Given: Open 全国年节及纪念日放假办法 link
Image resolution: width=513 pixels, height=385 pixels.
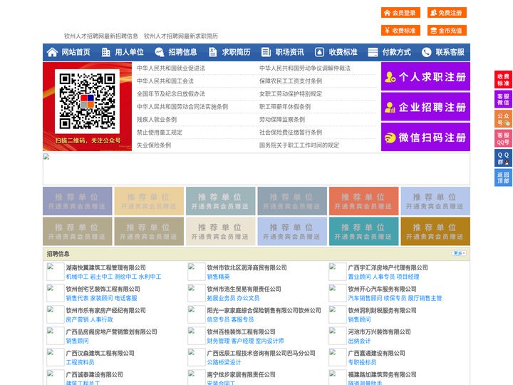Looking at the screenshot, I should point(171,93).
